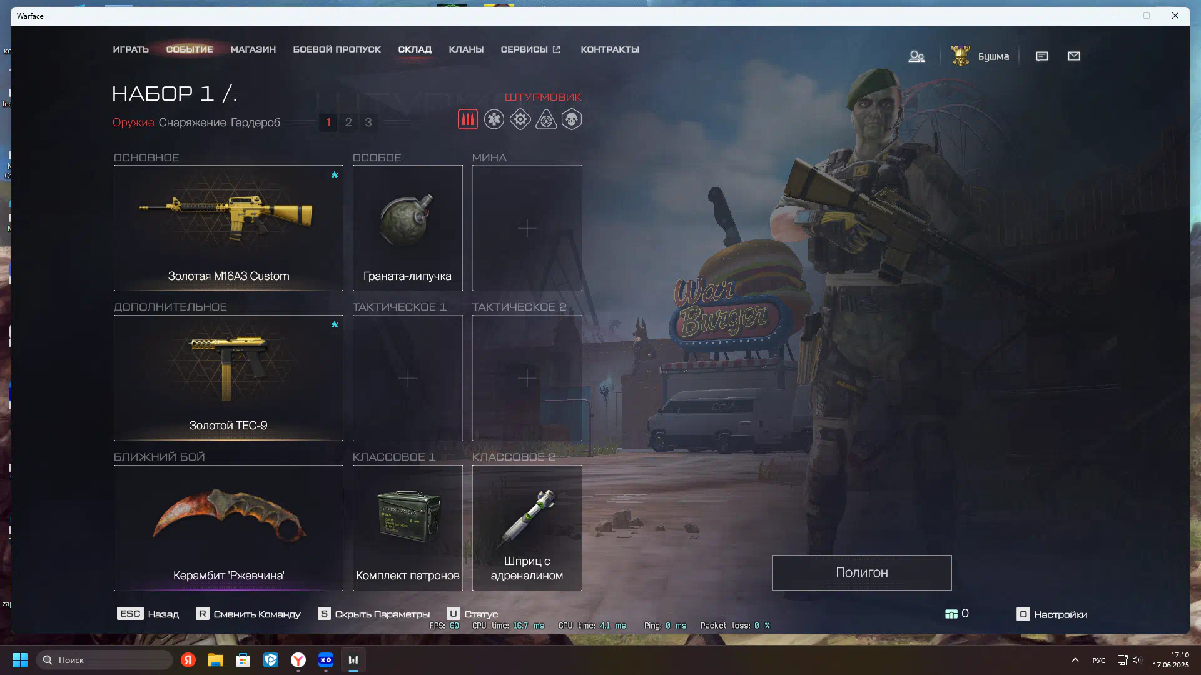The width and height of the screenshot is (1201, 675).
Task: Open File Explorer from taskbar
Action: tap(216, 660)
